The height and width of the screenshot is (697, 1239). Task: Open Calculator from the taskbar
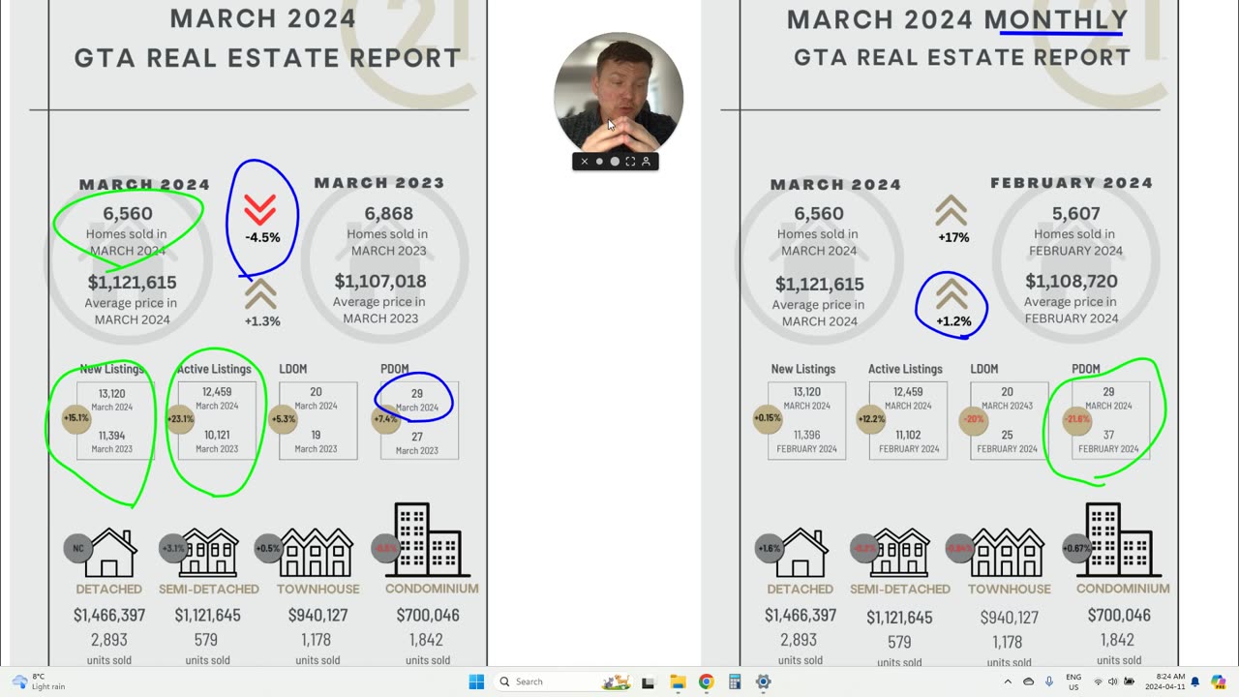[735, 682]
